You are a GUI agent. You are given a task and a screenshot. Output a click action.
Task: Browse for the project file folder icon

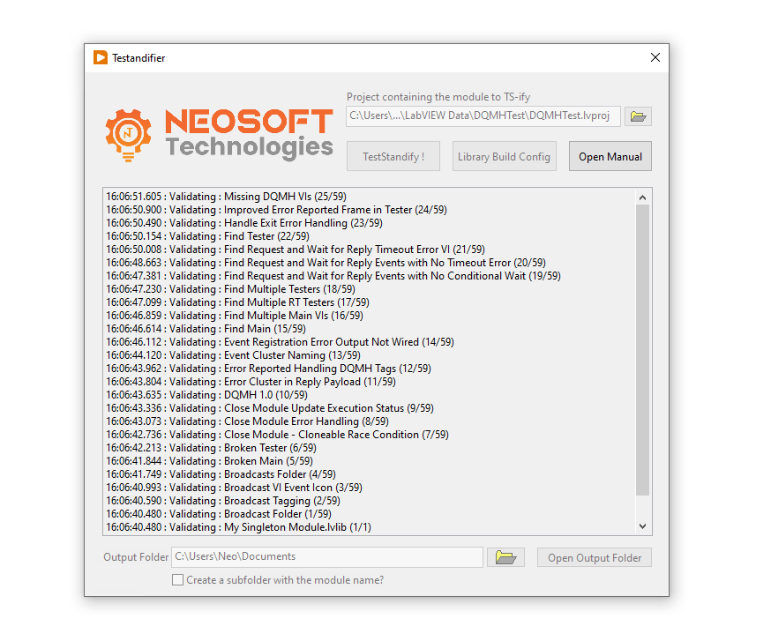tap(638, 116)
